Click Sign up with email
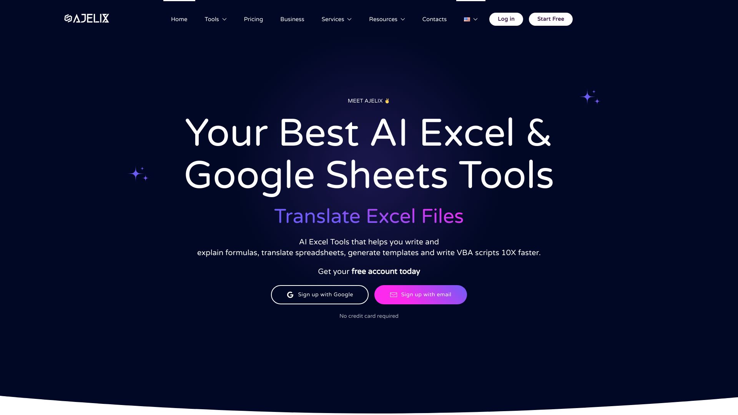Image resolution: width=738 pixels, height=415 pixels. (x=421, y=294)
